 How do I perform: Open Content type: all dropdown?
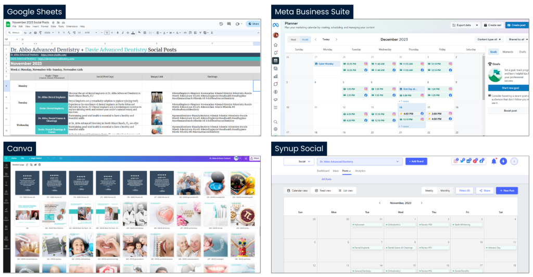point(489,40)
